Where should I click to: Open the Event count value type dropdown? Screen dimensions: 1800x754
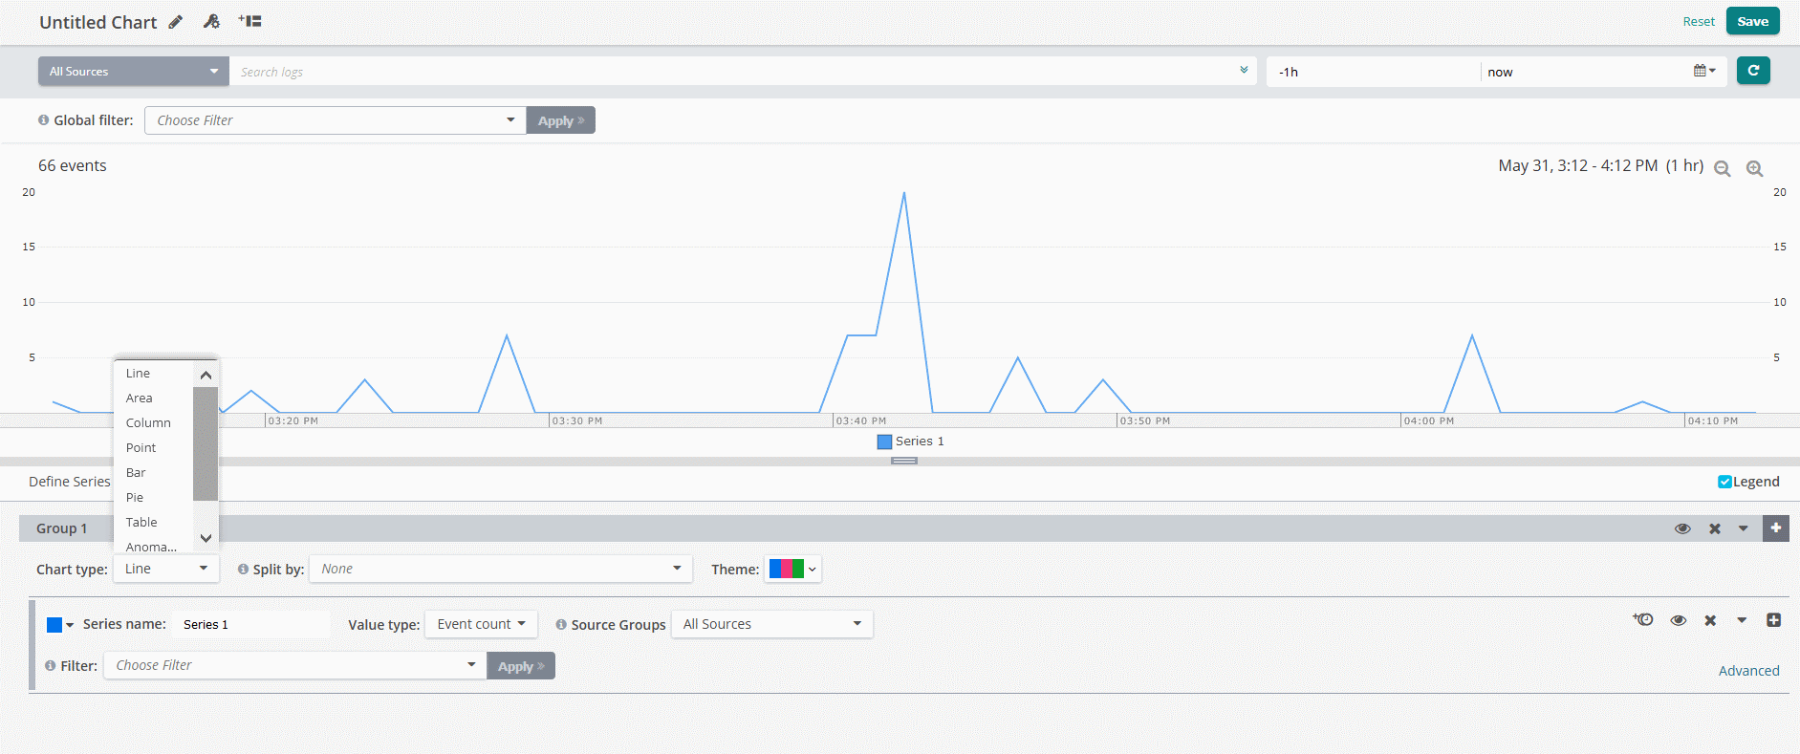tap(481, 624)
